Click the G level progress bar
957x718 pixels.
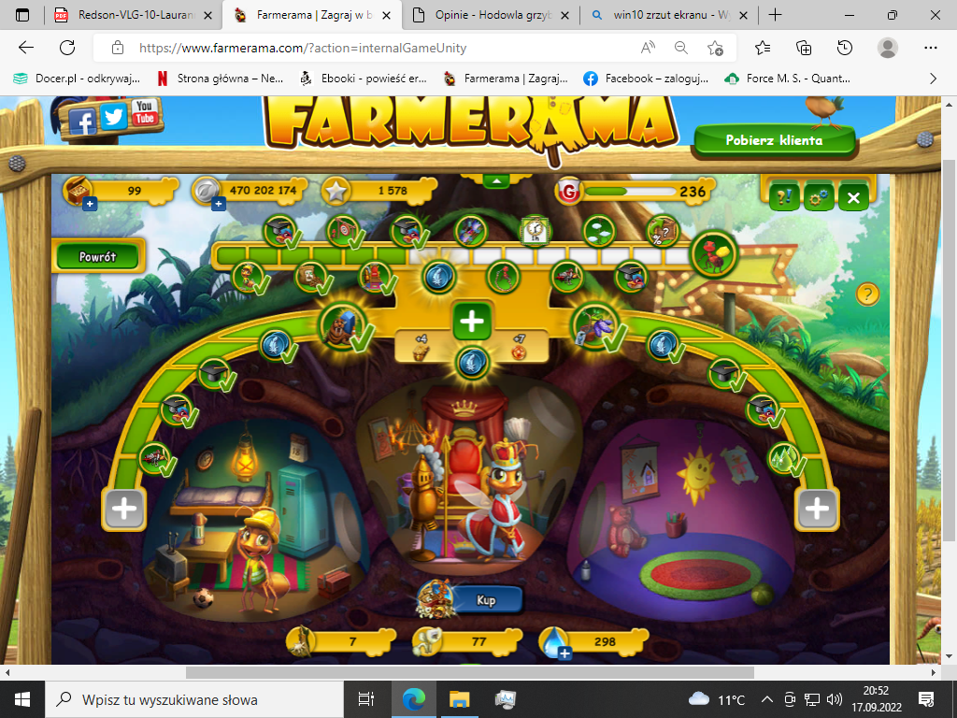pos(631,191)
